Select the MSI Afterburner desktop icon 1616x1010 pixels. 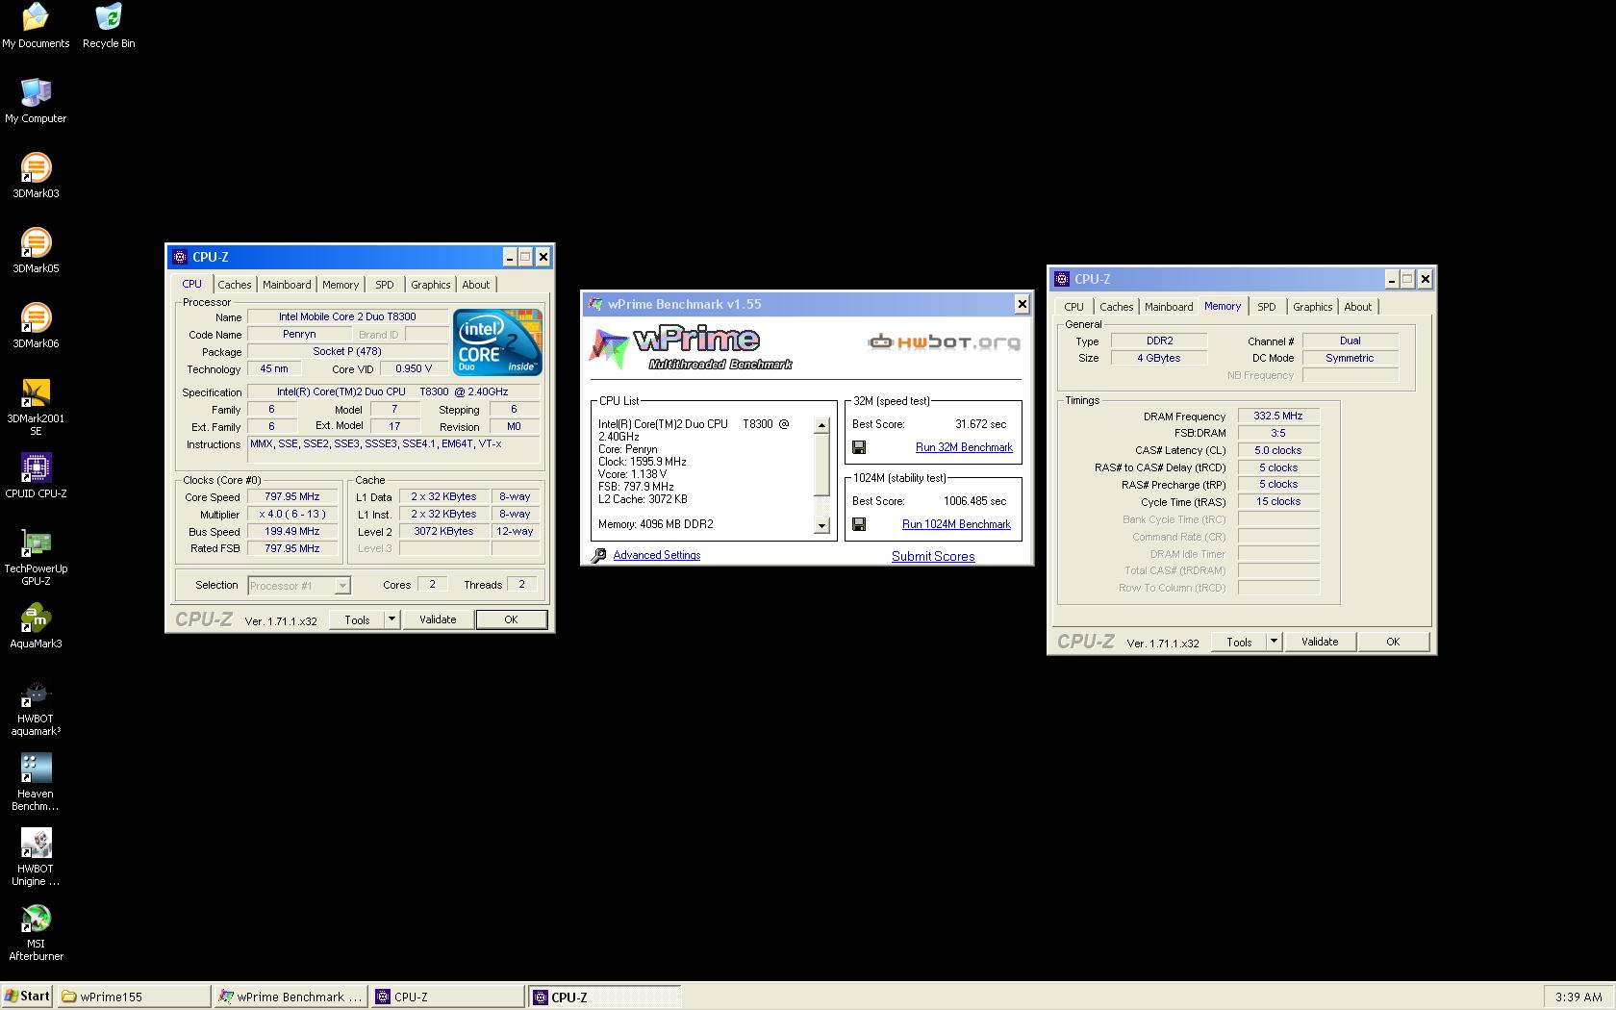pyautogui.click(x=36, y=932)
